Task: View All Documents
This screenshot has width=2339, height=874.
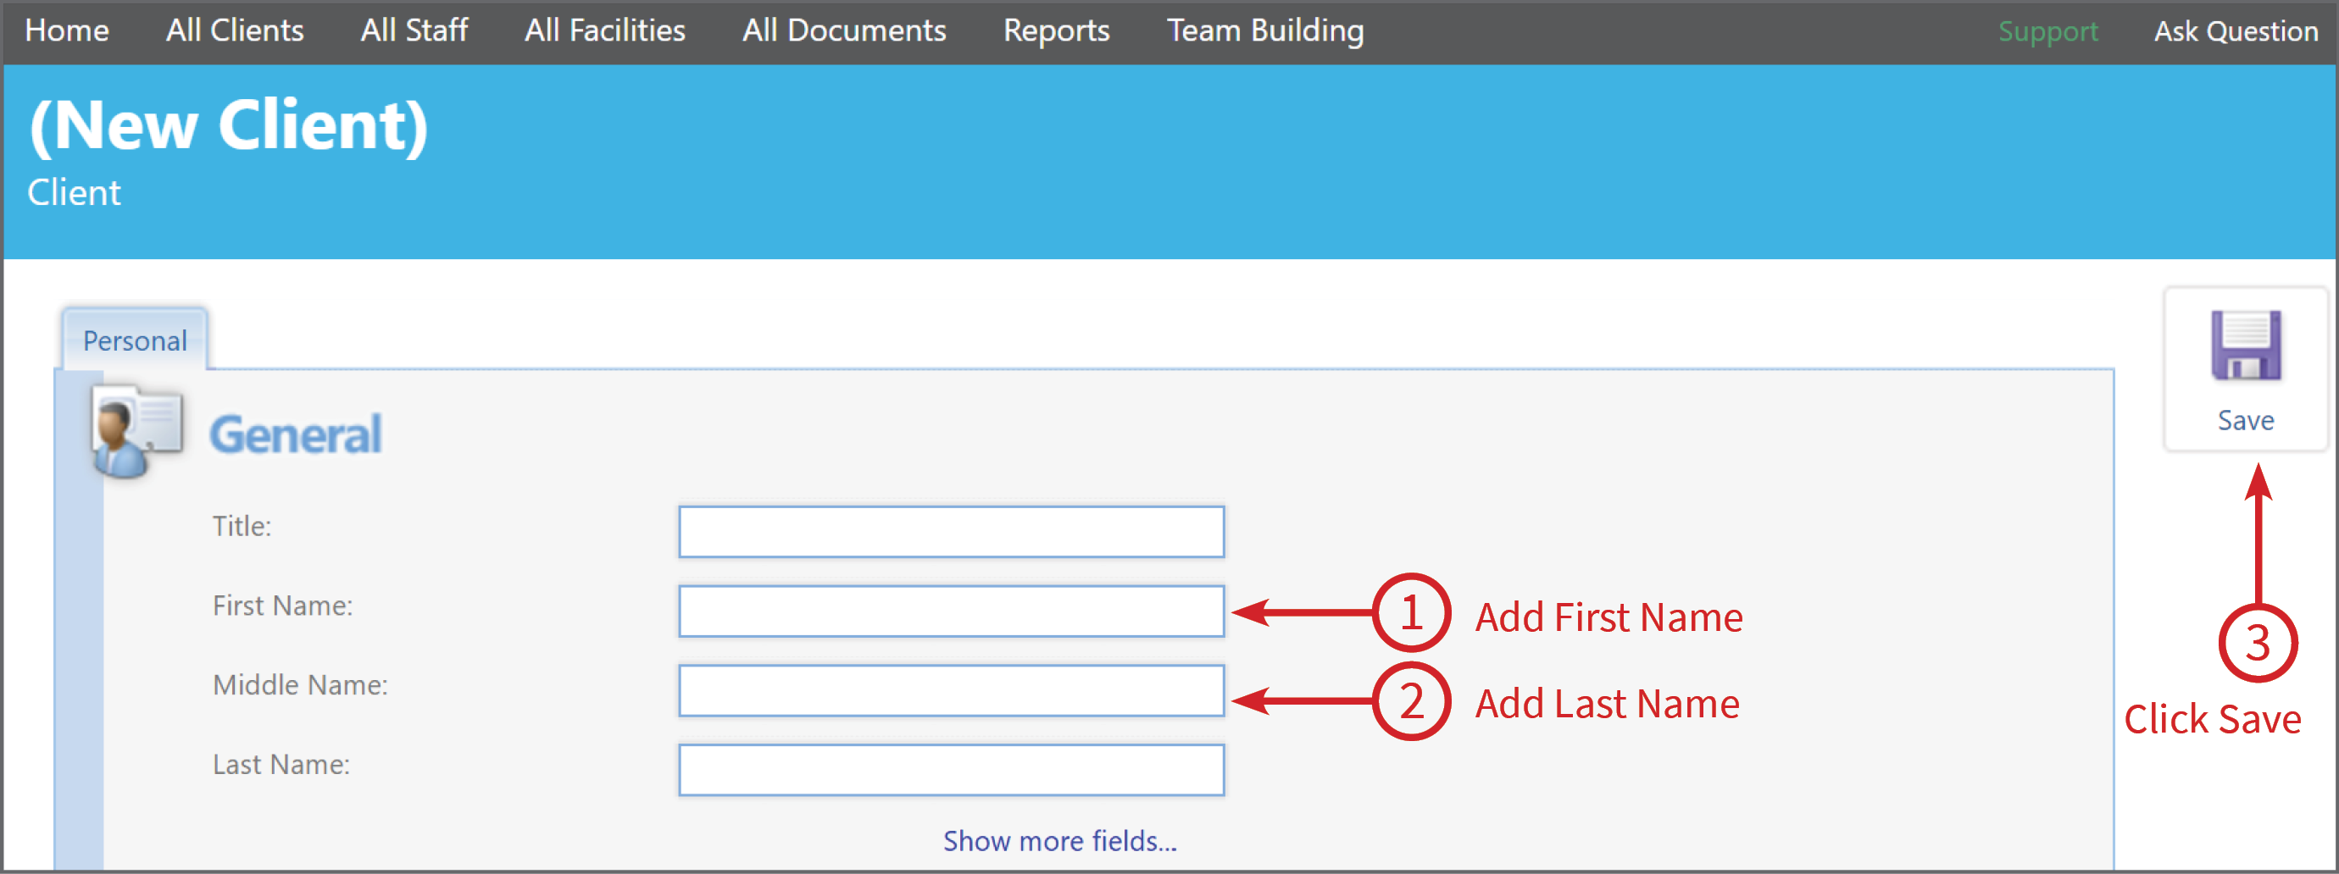Action: point(842,30)
